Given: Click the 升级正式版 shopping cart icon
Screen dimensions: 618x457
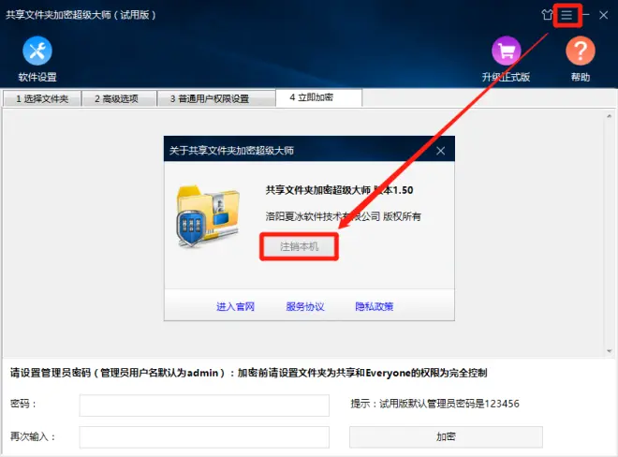Looking at the screenshot, I should [506, 51].
